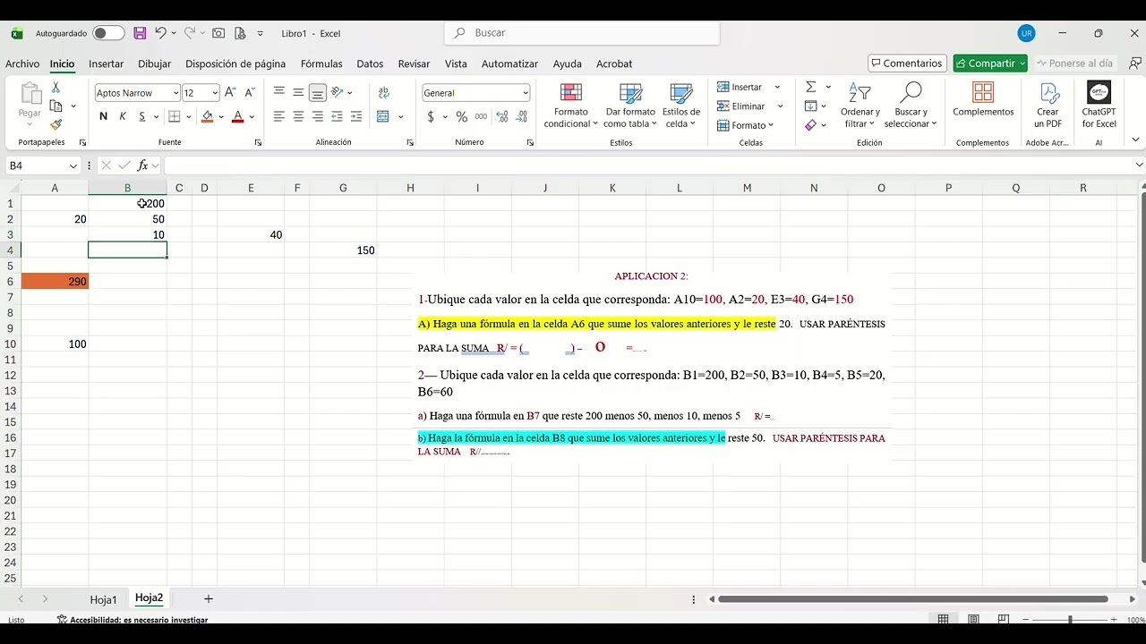
Task: Click the Clear eraser icon
Action: tap(810, 125)
